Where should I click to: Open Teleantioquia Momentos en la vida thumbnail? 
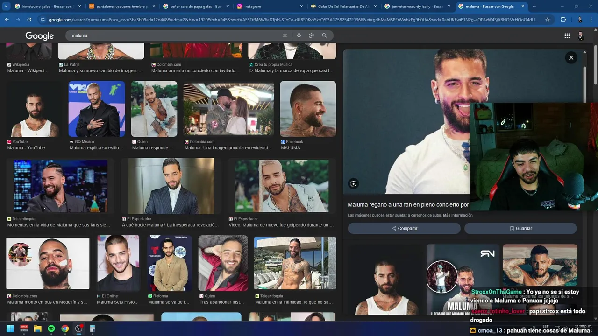(x=60, y=186)
